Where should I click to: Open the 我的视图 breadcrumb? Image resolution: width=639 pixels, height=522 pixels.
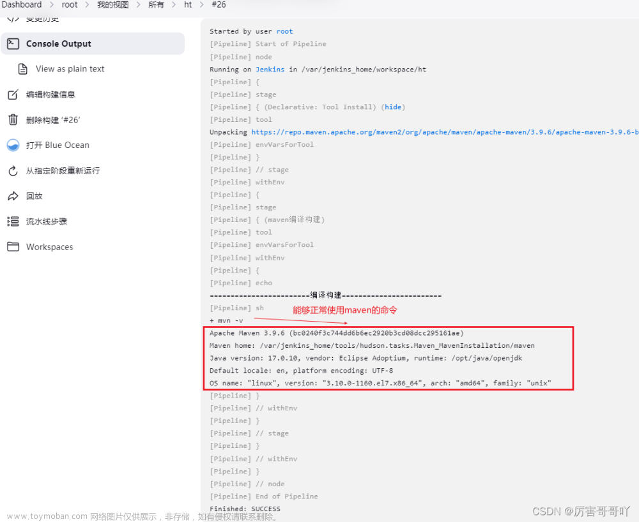113,4
